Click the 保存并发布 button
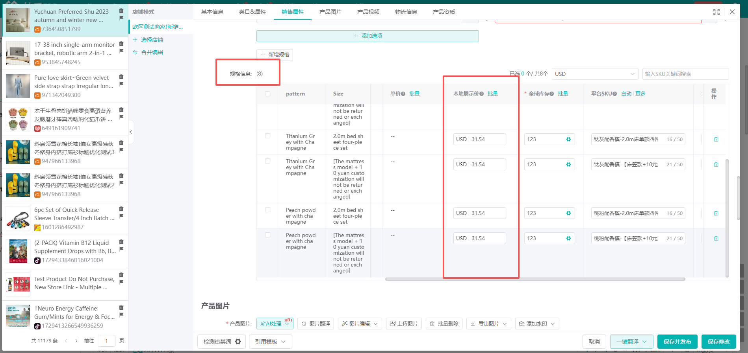 (x=677, y=342)
